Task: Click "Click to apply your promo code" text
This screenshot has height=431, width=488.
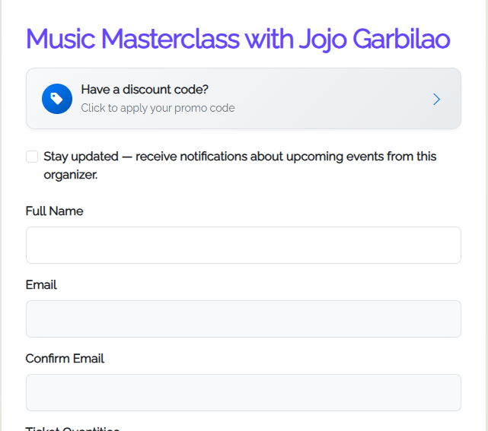Action: point(158,108)
